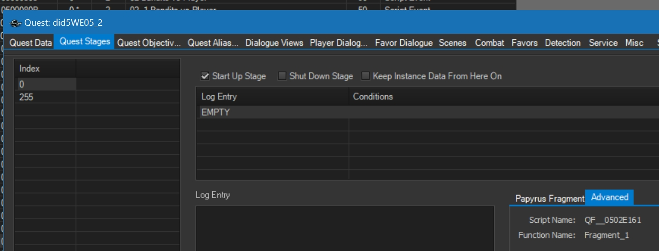Viewport: 659px width, 251px height.
Task: Switch to the Papyrus Fragment tab
Action: point(550,199)
